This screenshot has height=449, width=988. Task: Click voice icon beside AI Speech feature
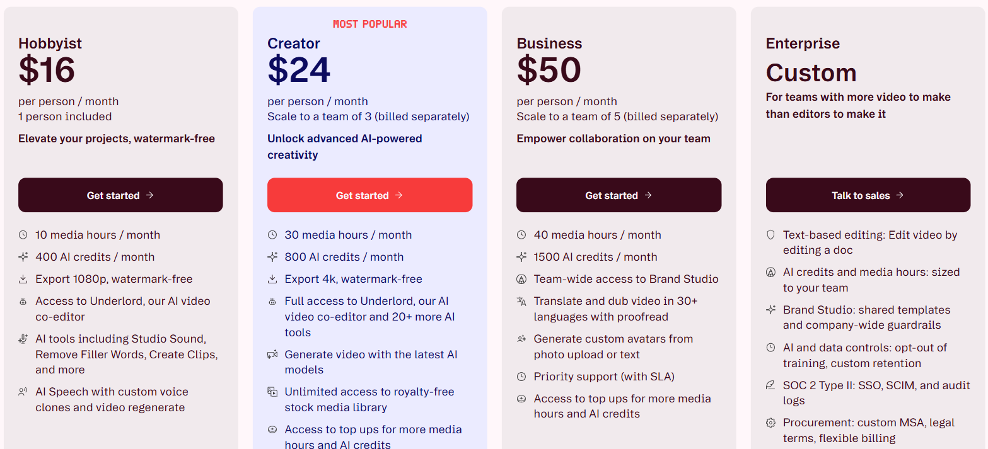tap(23, 392)
